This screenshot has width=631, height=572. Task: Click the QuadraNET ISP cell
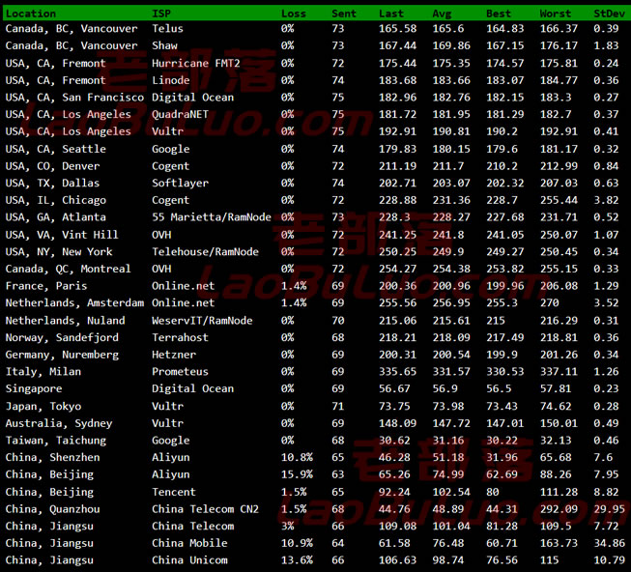point(180,114)
